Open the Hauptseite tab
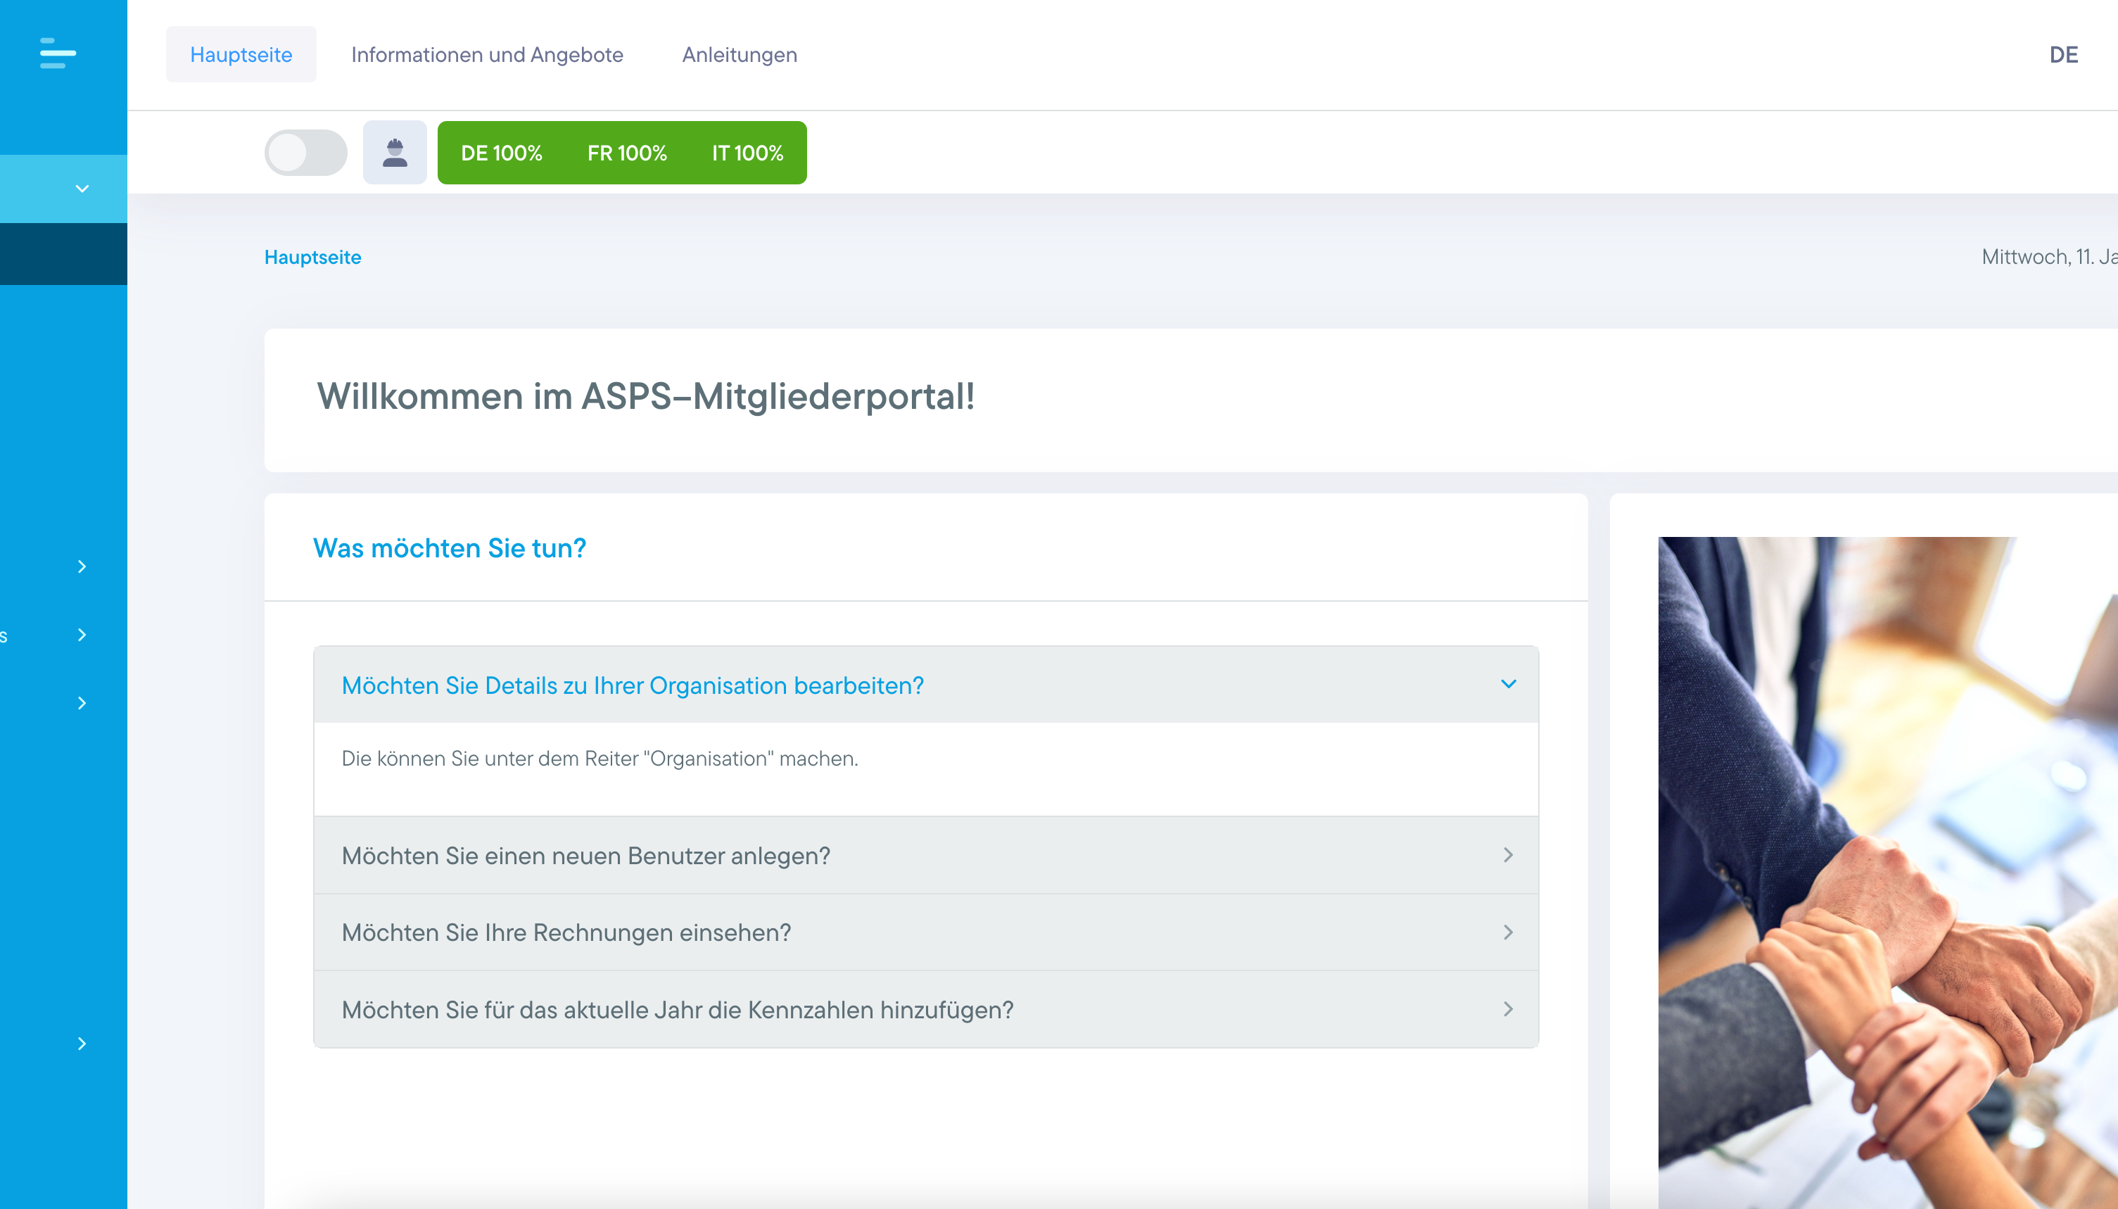 coord(241,55)
